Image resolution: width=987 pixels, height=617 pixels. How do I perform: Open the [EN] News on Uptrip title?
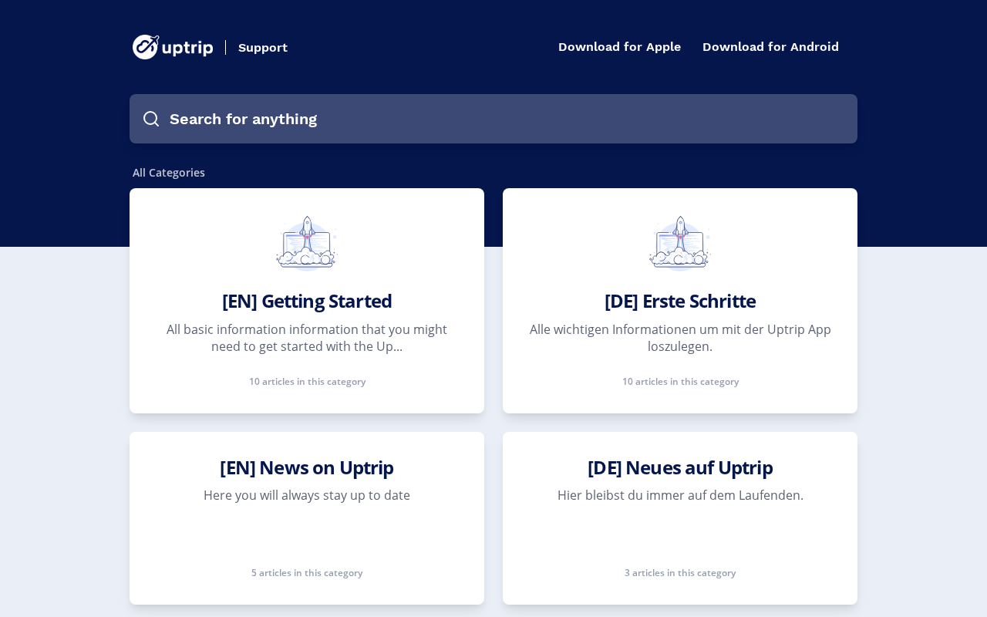coord(307,467)
